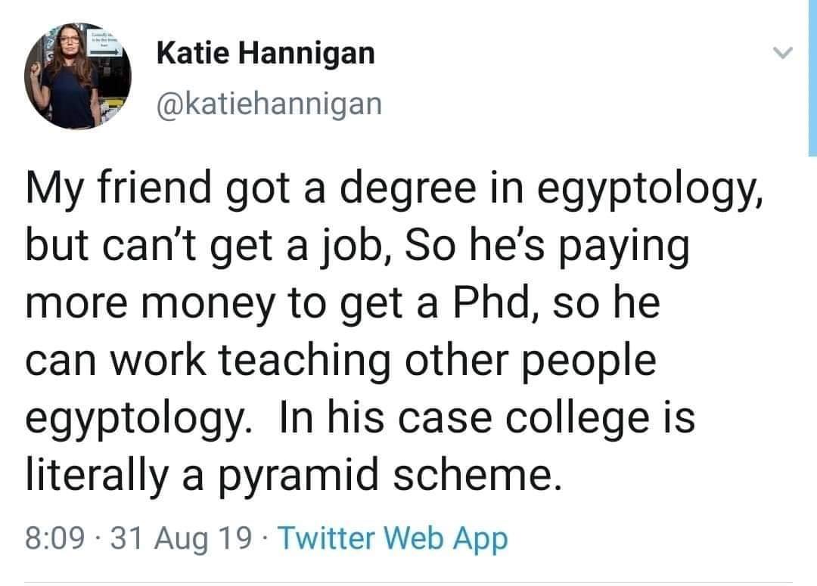This screenshot has width=817, height=586.
Task: Click the 31 Aug 19 date
Action: (x=180, y=538)
